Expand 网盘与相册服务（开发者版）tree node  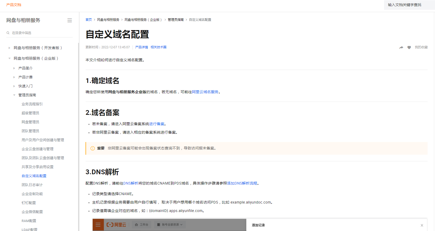click(x=9, y=48)
